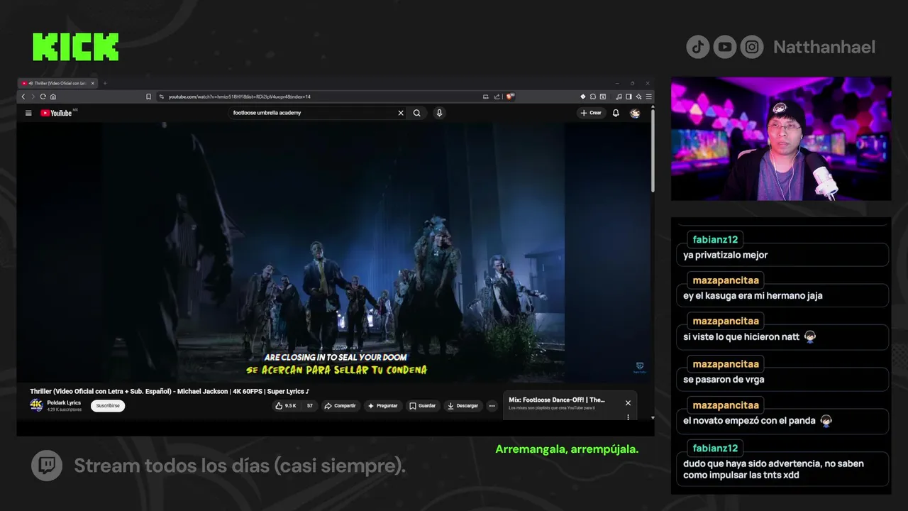Share this page from address bar
This screenshot has width=908, height=511.
pos(497,97)
